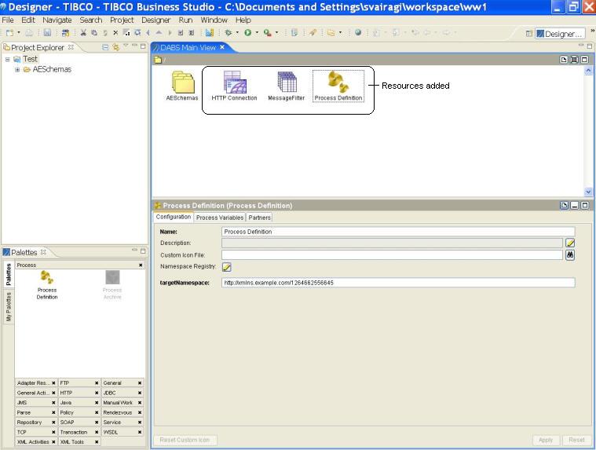
Task: Click the Apply button
Action: point(546,440)
